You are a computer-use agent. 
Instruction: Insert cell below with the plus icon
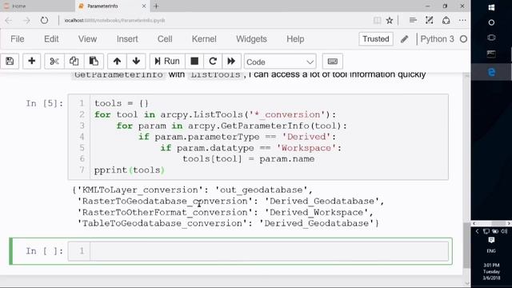coord(32,62)
